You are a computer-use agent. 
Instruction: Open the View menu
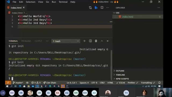tap(41, 2)
